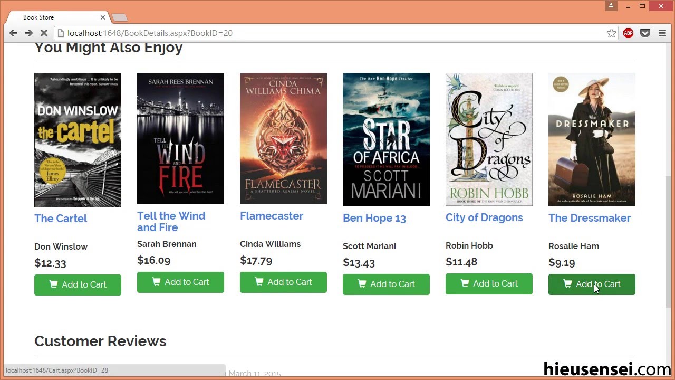Click The Dressmaker book cover
Screen dimensions: 675x380
592,139
